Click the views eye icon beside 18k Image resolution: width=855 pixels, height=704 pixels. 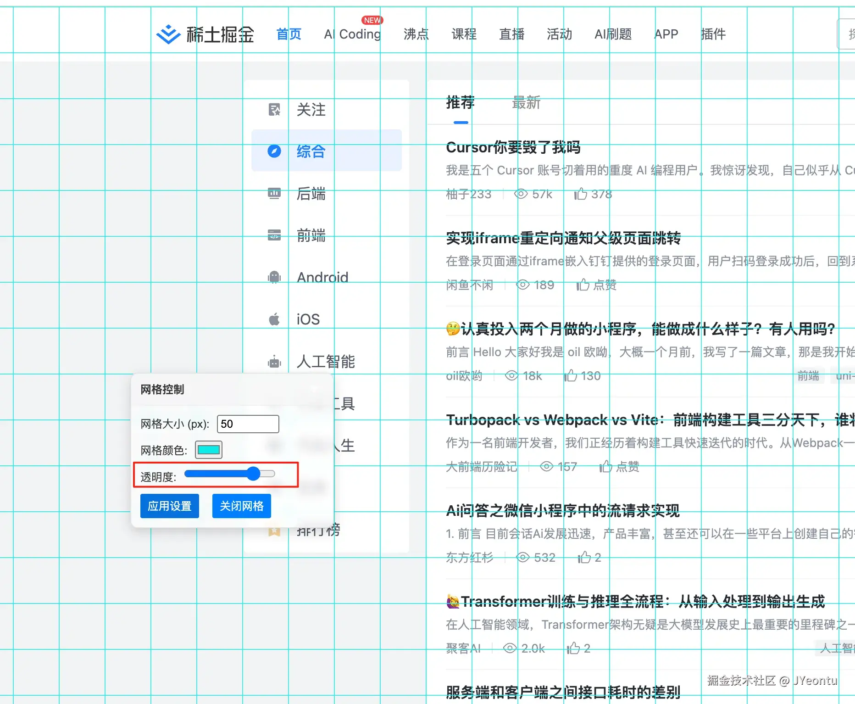point(511,375)
